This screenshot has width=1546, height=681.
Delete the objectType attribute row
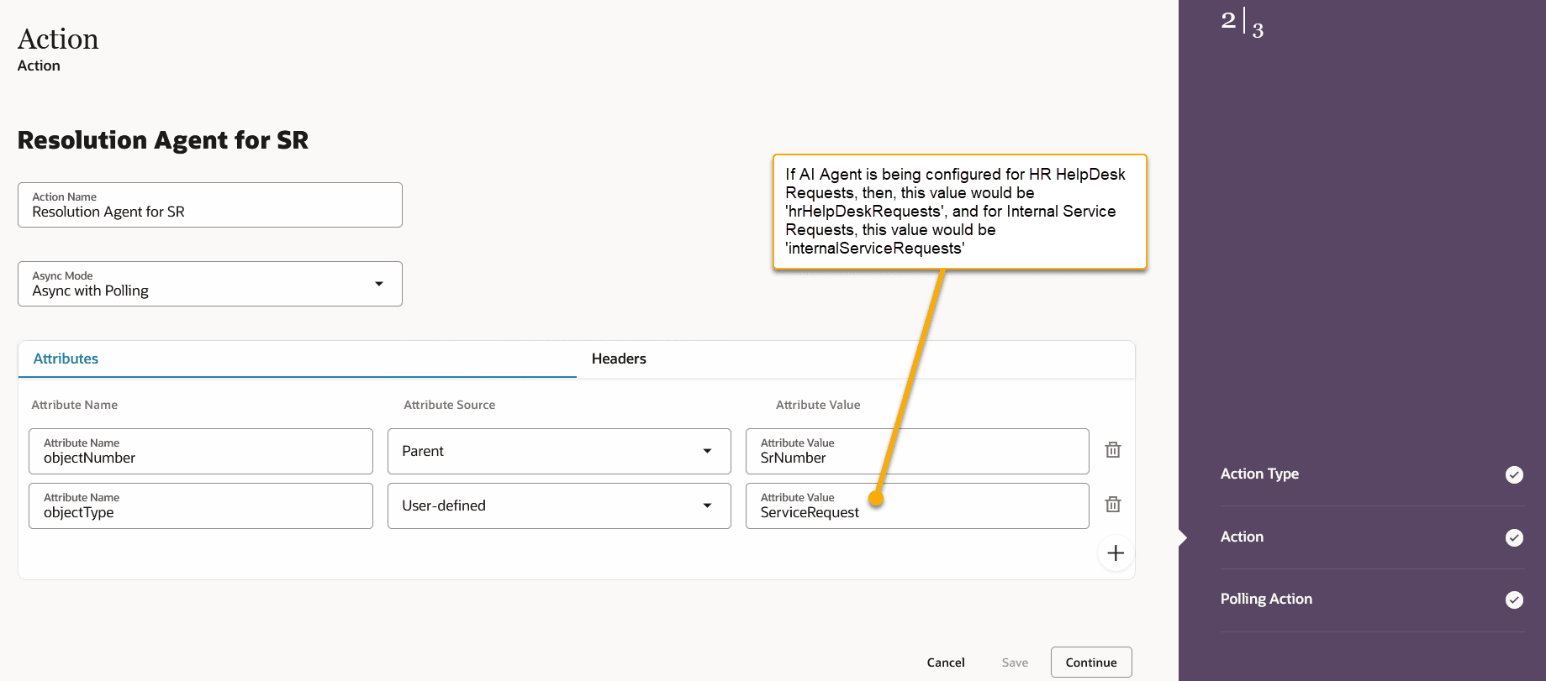click(x=1112, y=505)
